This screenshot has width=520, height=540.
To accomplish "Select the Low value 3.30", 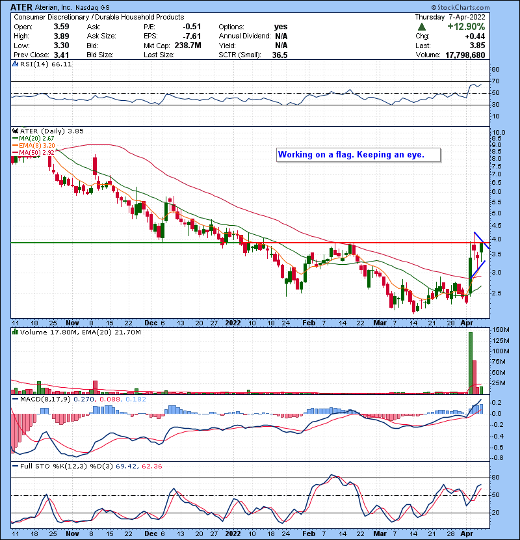I will click(61, 46).
